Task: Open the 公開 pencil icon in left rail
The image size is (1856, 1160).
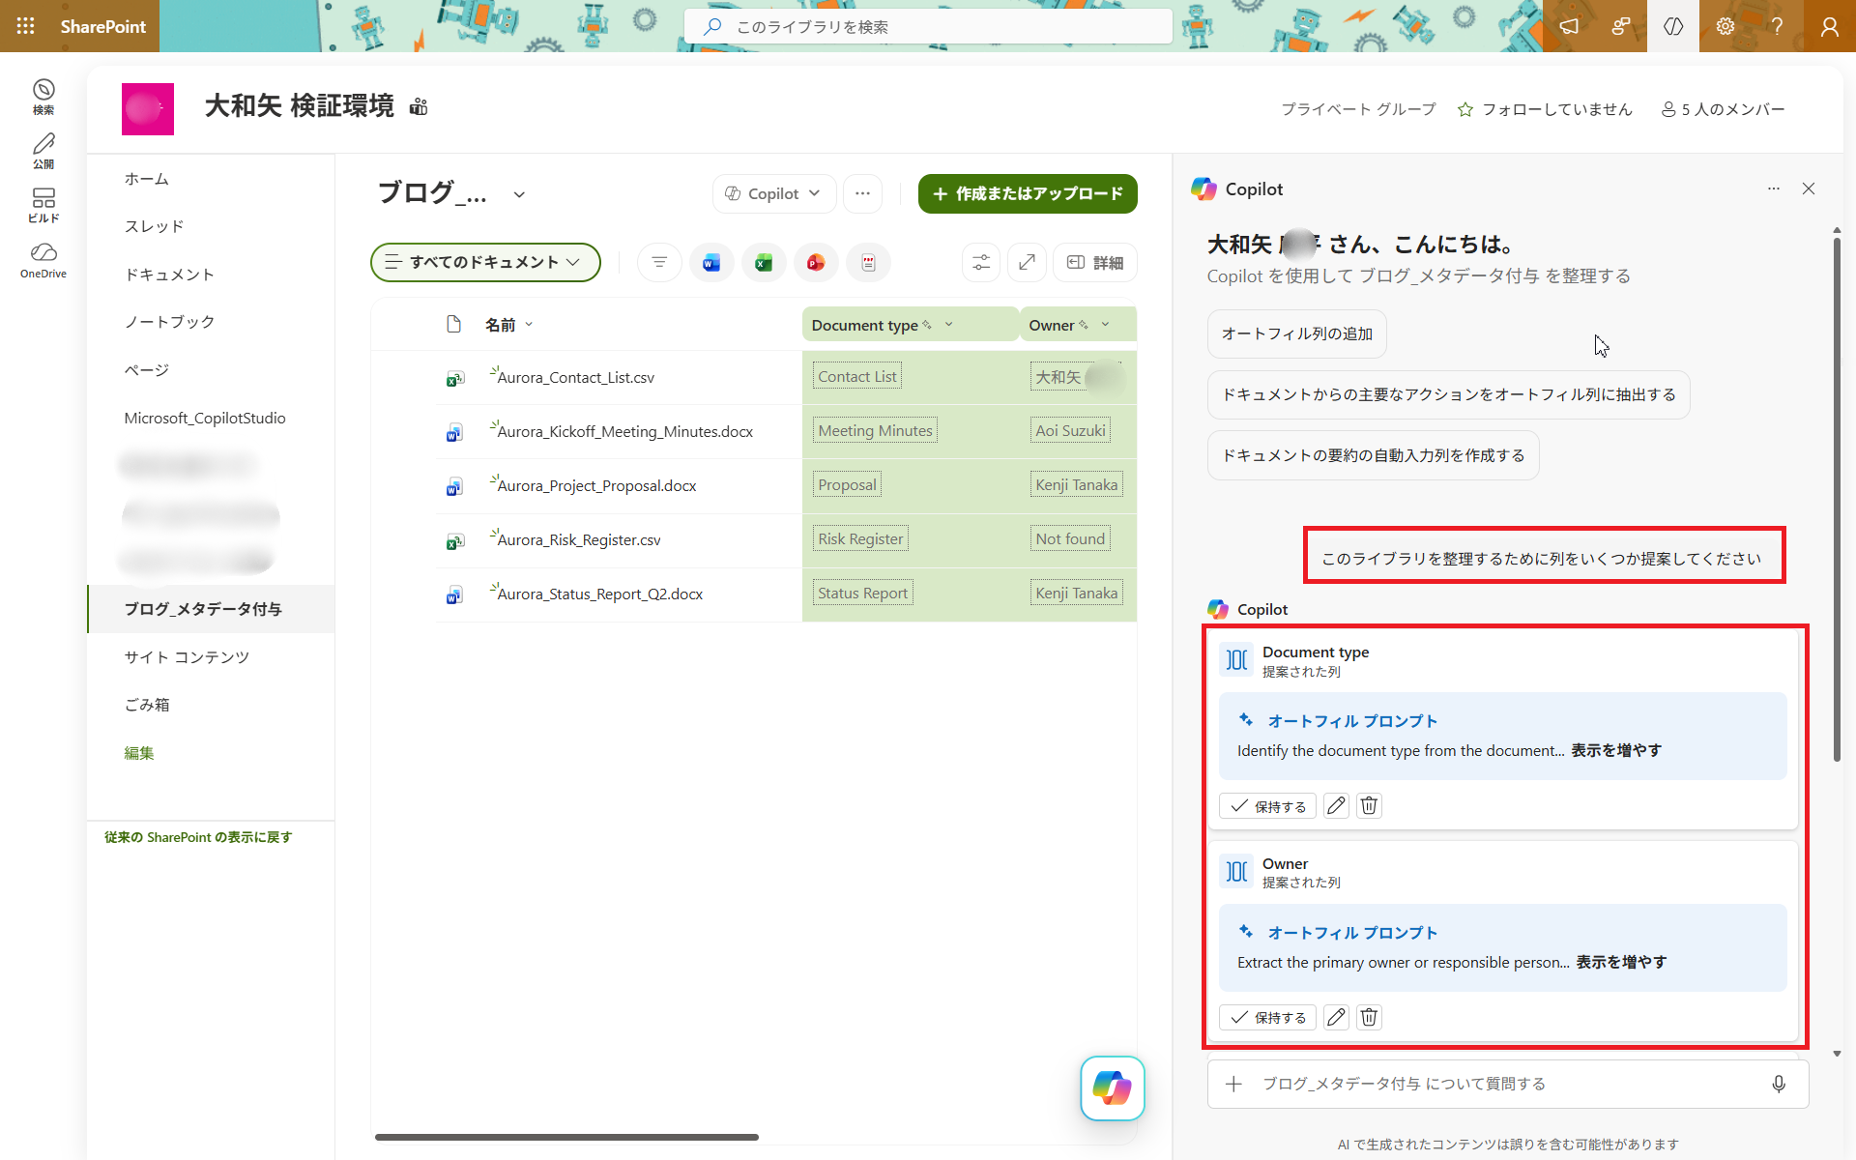Action: coord(43,152)
